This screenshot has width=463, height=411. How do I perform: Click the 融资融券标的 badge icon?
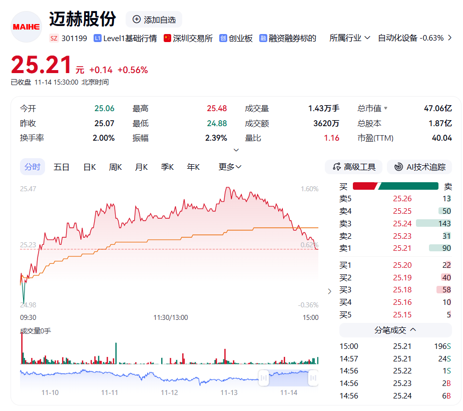point(263,38)
